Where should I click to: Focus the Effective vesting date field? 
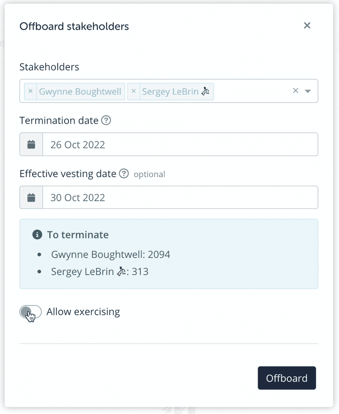coord(180,197)
